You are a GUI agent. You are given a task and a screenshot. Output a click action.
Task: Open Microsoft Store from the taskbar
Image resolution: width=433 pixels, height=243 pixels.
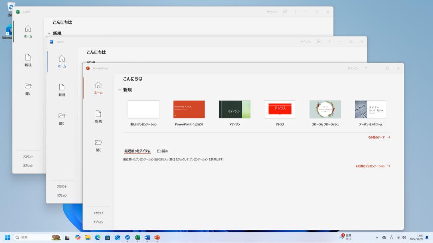pos(107,237)
